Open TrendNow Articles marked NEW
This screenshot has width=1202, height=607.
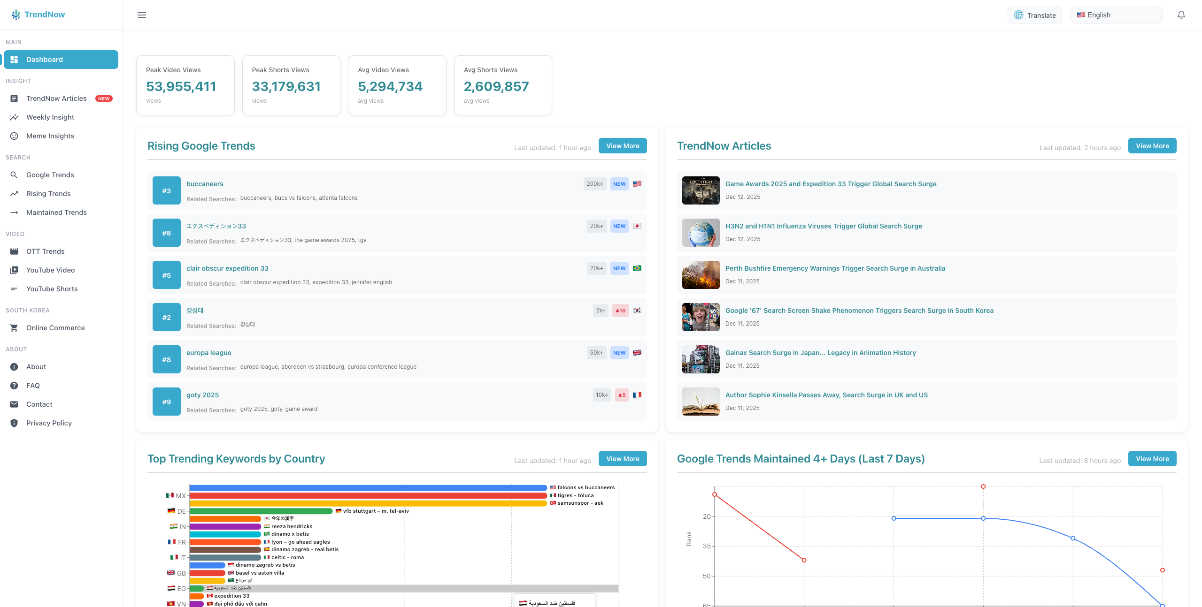coord(56,98)
